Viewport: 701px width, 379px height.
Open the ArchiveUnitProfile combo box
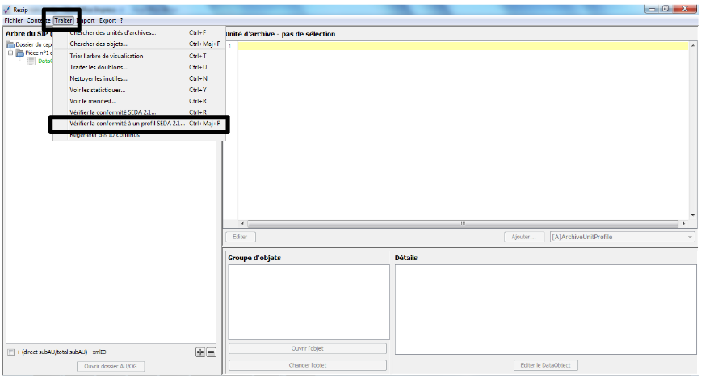point(621,237)
